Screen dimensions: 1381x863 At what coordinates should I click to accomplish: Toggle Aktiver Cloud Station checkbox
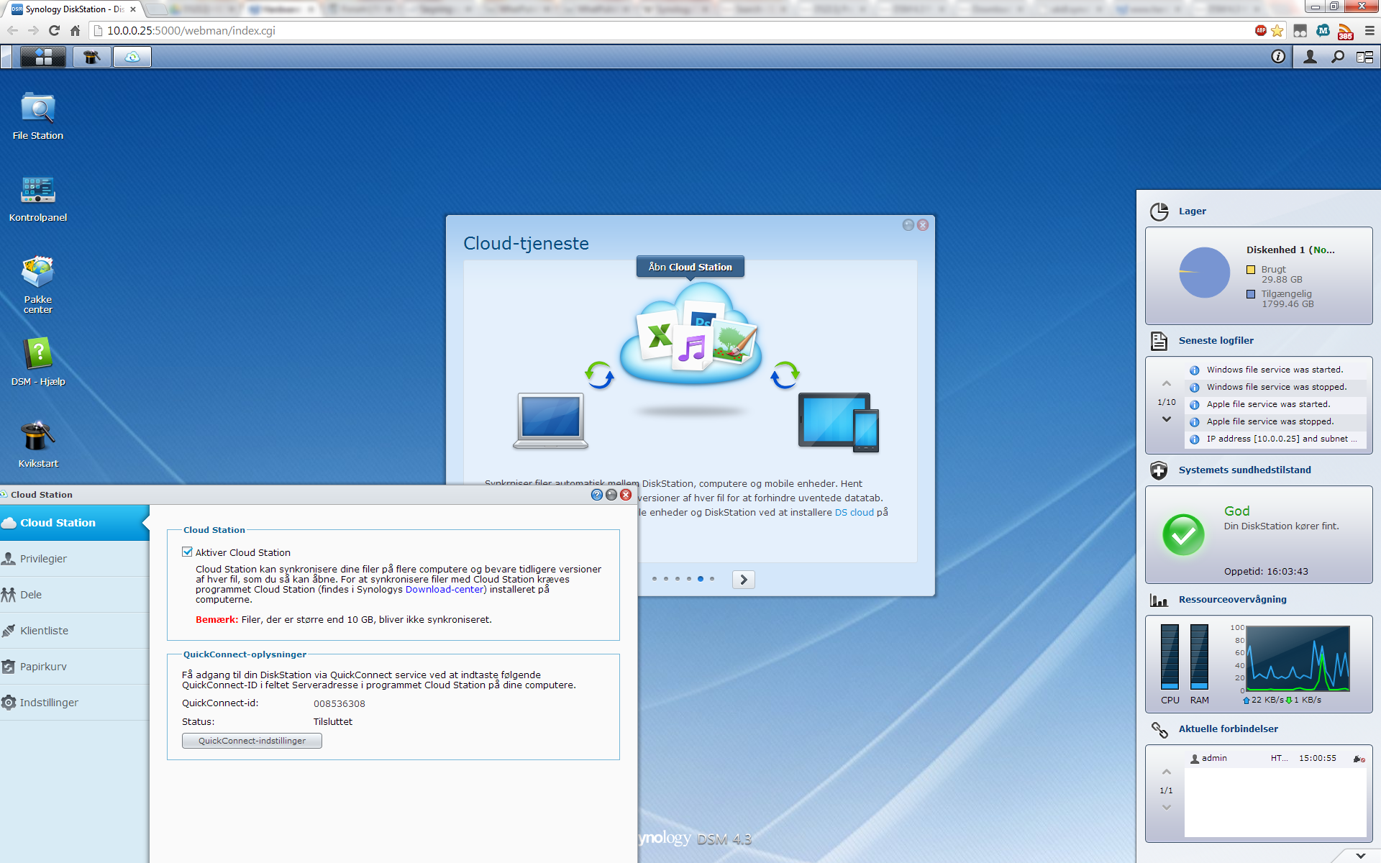point(188,552)
